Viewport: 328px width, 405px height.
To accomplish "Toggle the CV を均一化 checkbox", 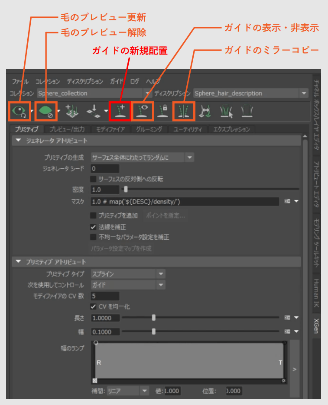I will point(93,306).
